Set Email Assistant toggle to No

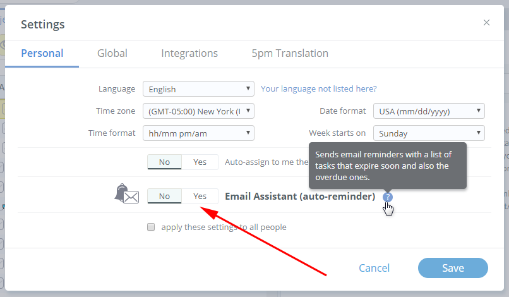tap(164, 197)
